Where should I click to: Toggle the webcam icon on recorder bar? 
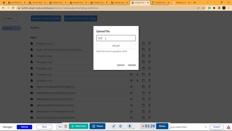[x=120, y=126]
